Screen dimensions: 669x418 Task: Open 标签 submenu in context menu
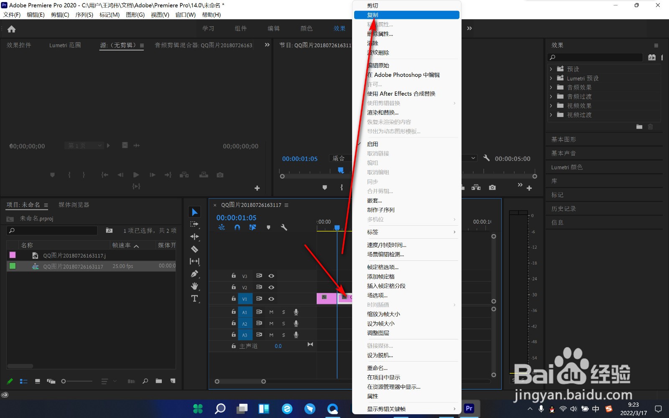click(x=407, y=232)
